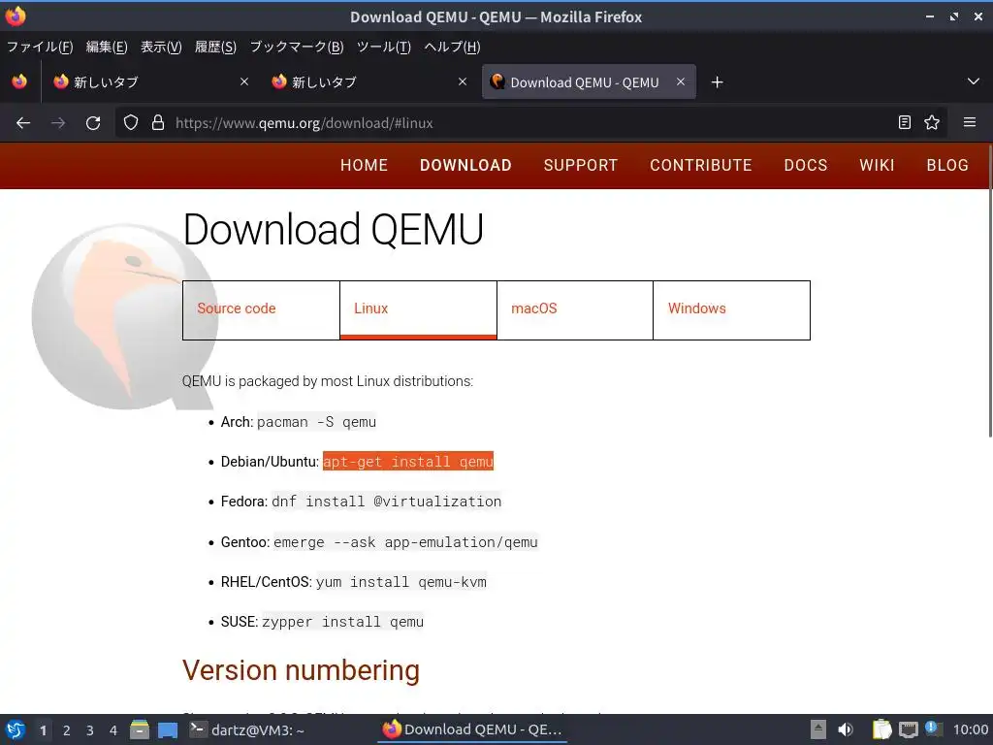Select the Source code download tab
993x745 pixels.
pyautogui.click(x=261, y=309)
